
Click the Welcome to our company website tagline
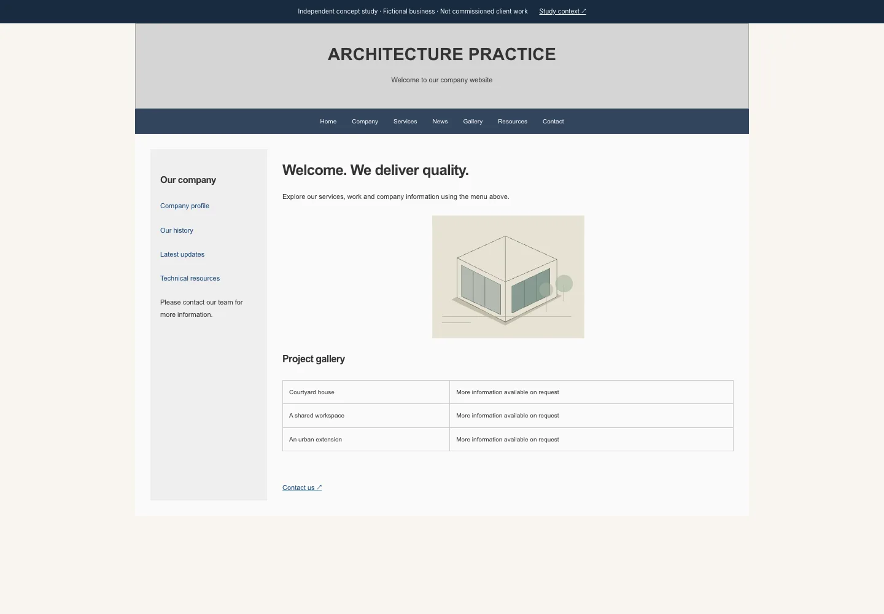coord(442,80)
